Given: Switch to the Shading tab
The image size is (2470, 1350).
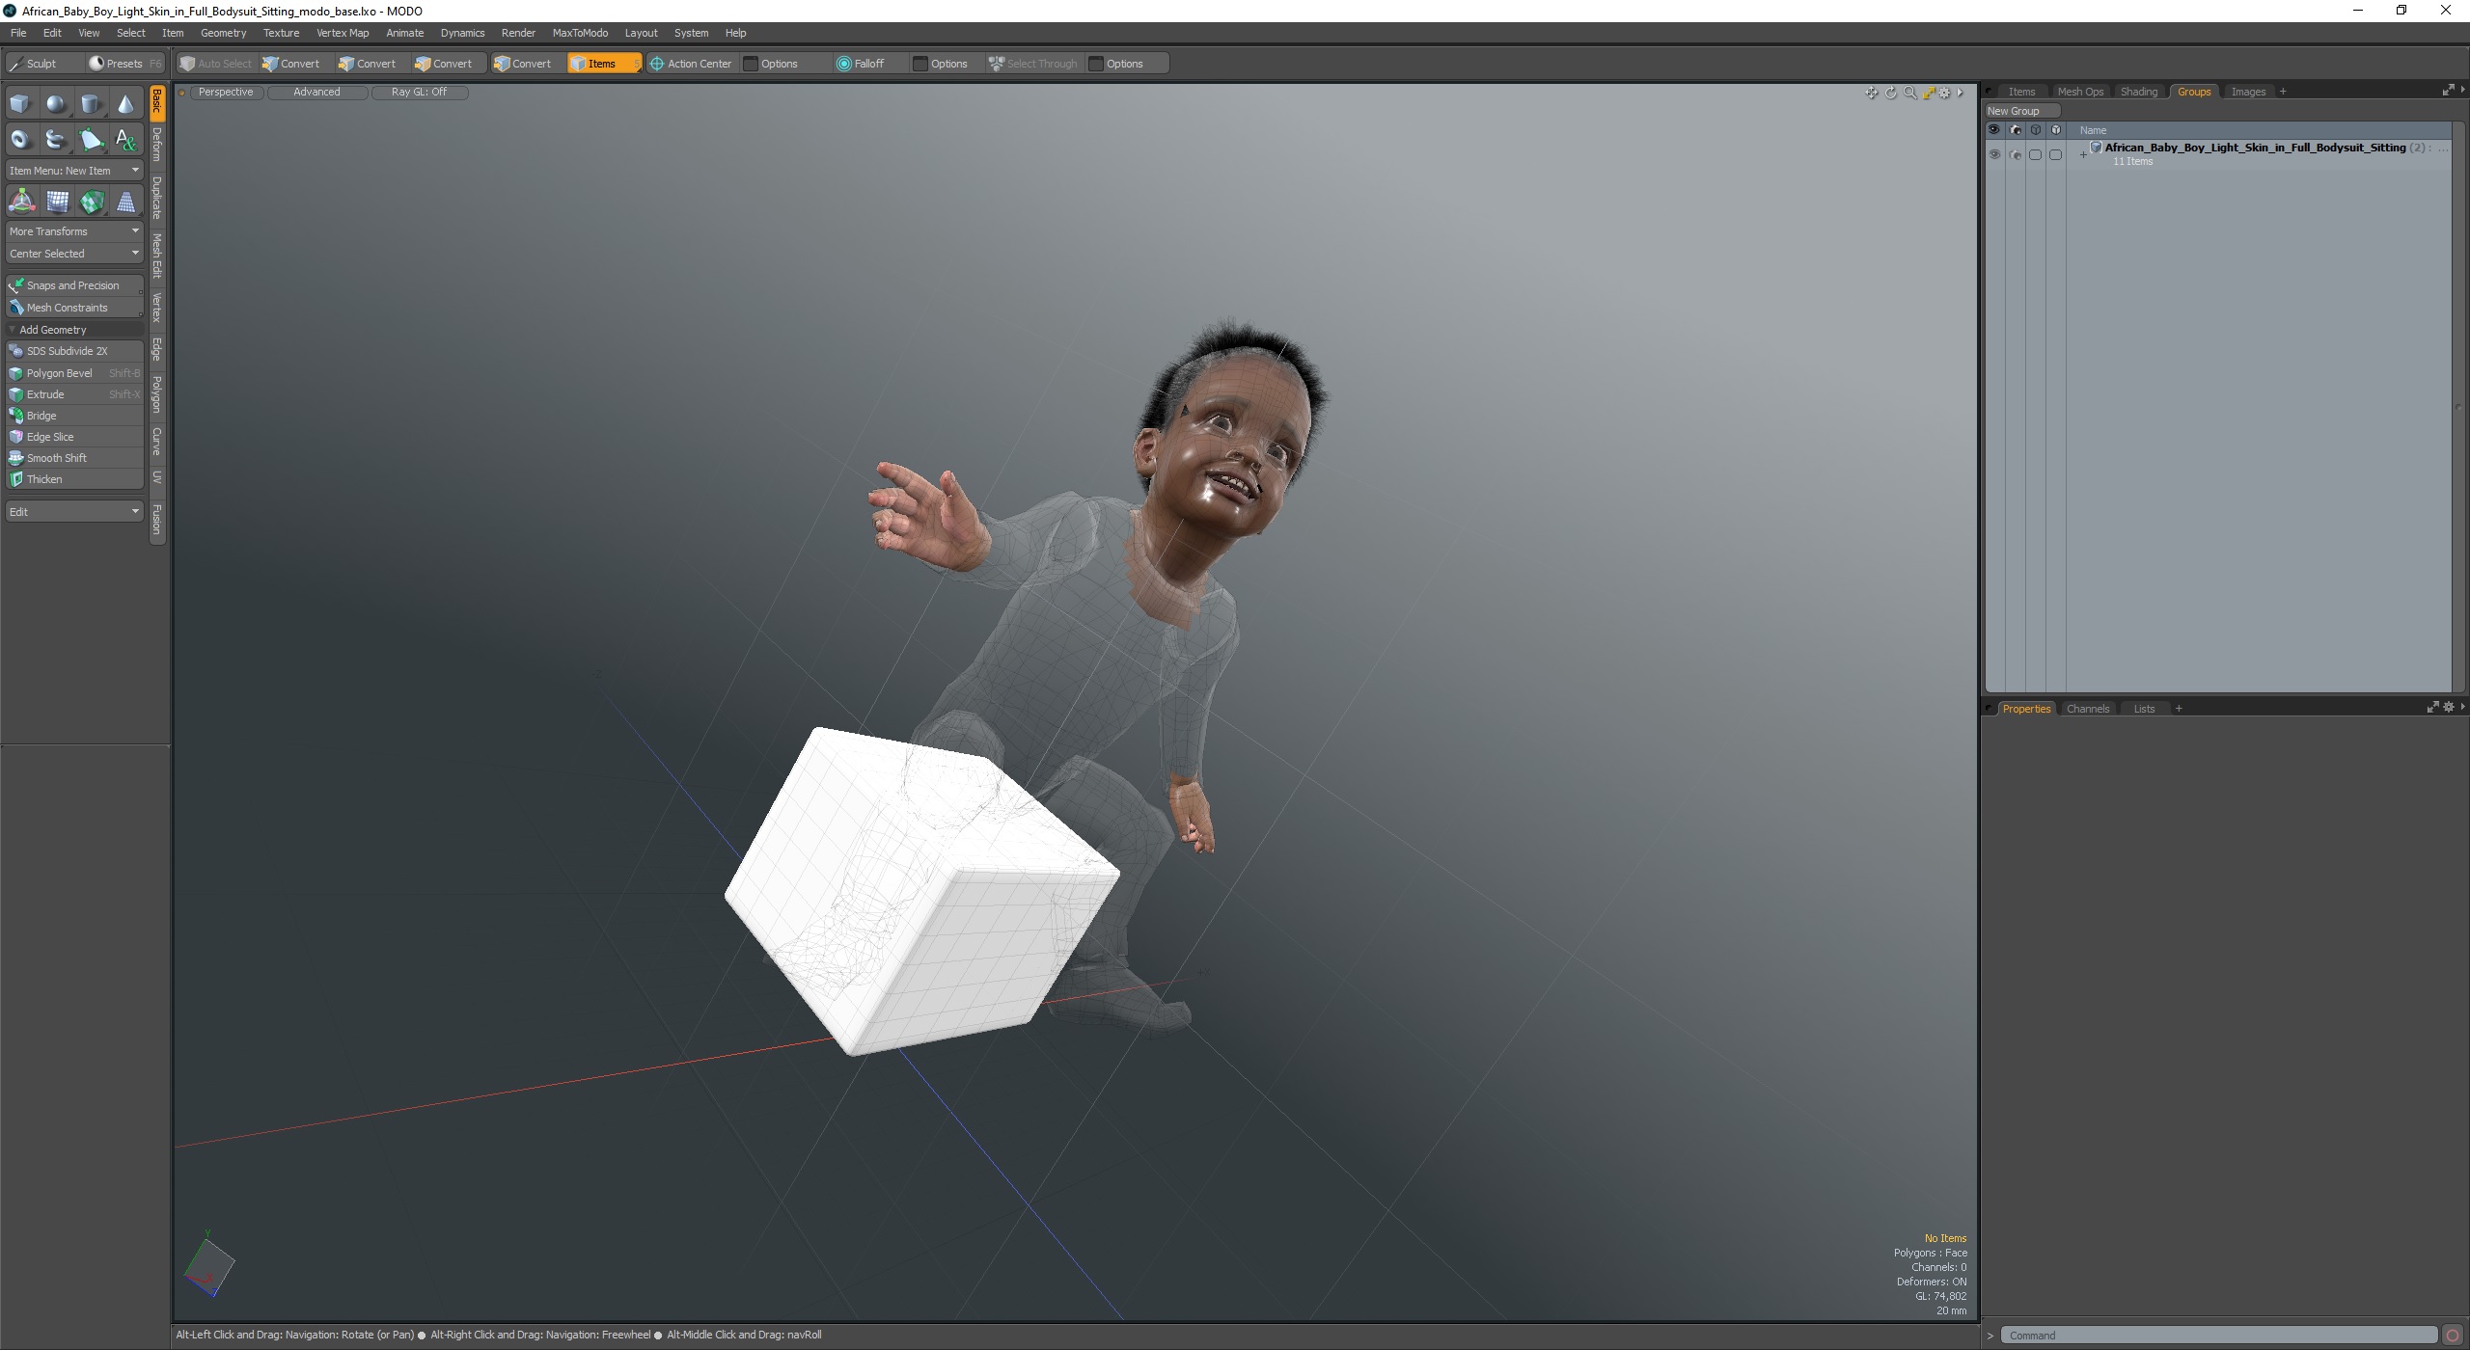Looking at the screenshot, I should coord(2138,92).
